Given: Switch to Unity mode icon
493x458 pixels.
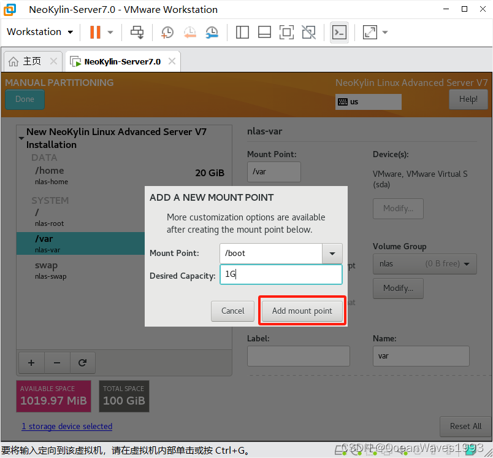Looking at the screenshot, I should click(309, 32).
